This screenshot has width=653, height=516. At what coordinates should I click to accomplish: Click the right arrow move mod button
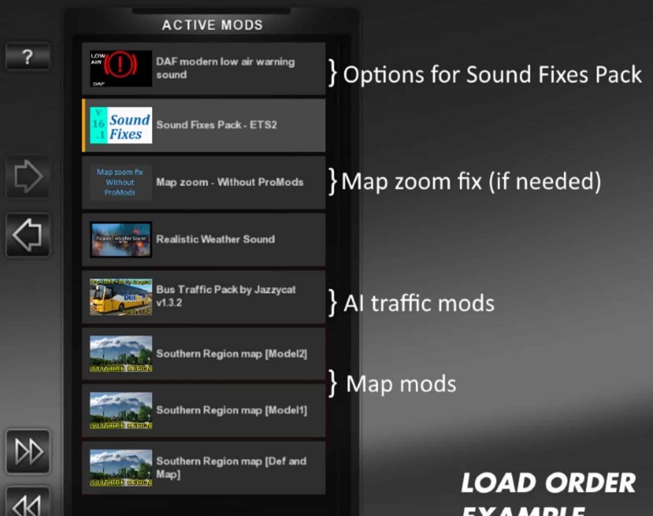click(x=28, y=177)
